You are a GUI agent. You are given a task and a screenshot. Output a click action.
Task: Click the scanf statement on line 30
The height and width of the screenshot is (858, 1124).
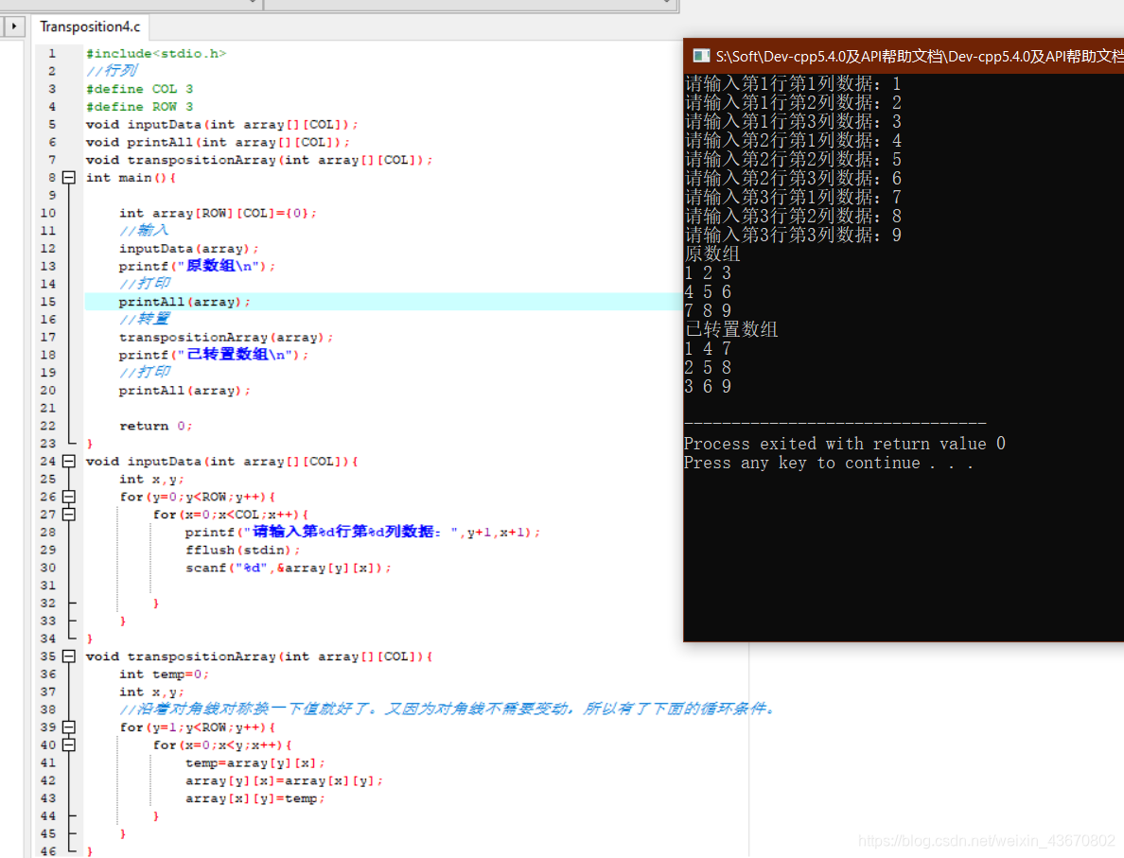pyautogui.click(x=289, y=568)
